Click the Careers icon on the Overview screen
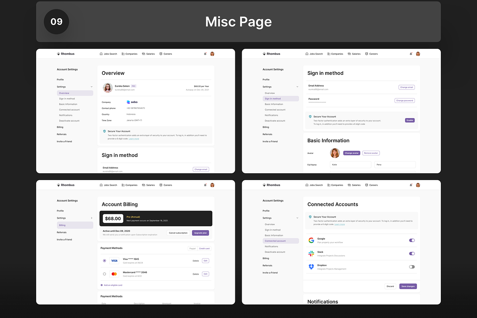The image size is (477, 318). pyautogui.click(x=161, y=54)
